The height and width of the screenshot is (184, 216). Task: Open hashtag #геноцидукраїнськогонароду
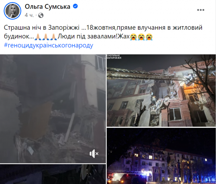[x=48, y=45]
